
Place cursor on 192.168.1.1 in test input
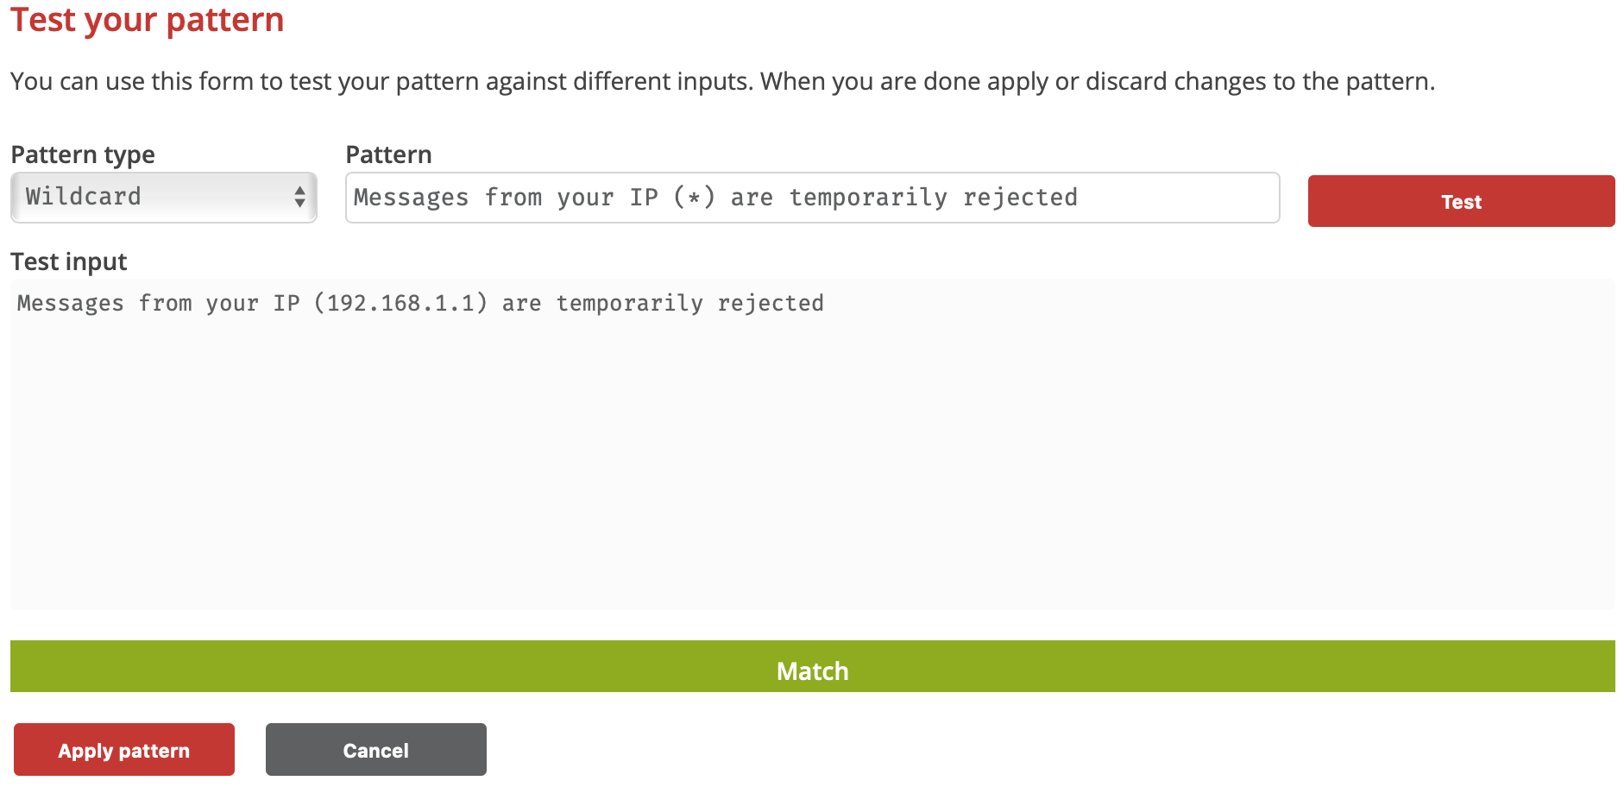(401, 304)
